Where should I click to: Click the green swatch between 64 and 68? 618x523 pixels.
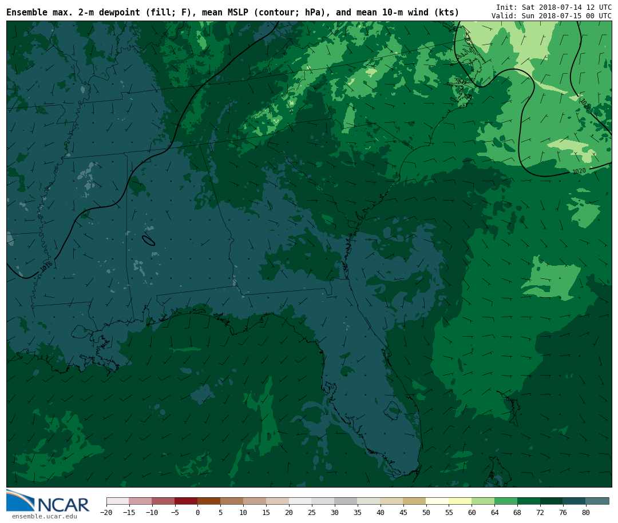tap(506, 501)
